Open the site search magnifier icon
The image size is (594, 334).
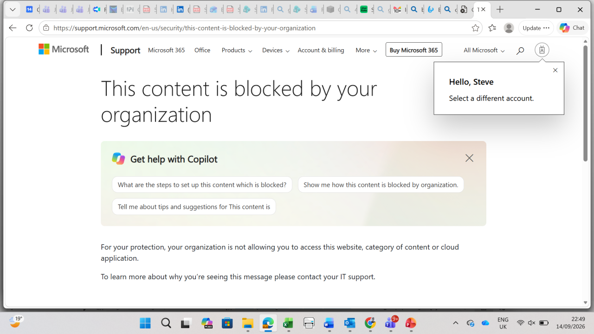[x=520, y=50]
